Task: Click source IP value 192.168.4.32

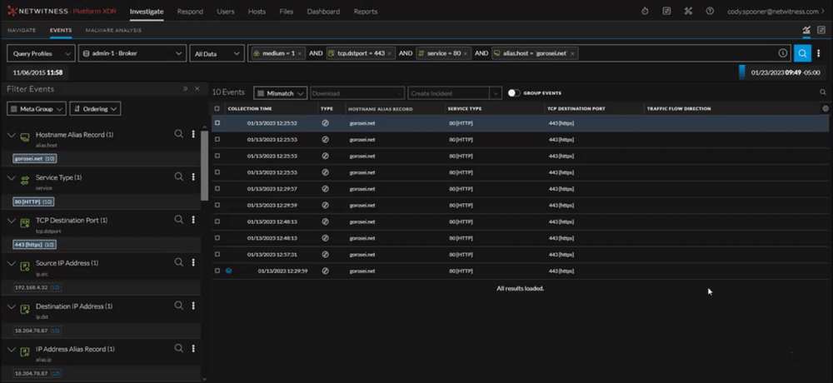Action: (x=32, y=287)
